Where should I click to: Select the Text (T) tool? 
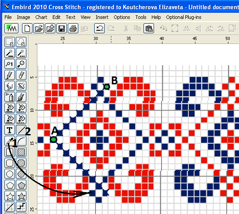tap(10, 130)
